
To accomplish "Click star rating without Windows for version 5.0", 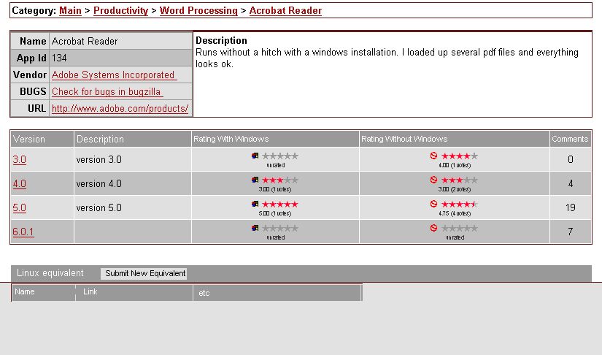I will pyautogui.click(x=460, y=204).
